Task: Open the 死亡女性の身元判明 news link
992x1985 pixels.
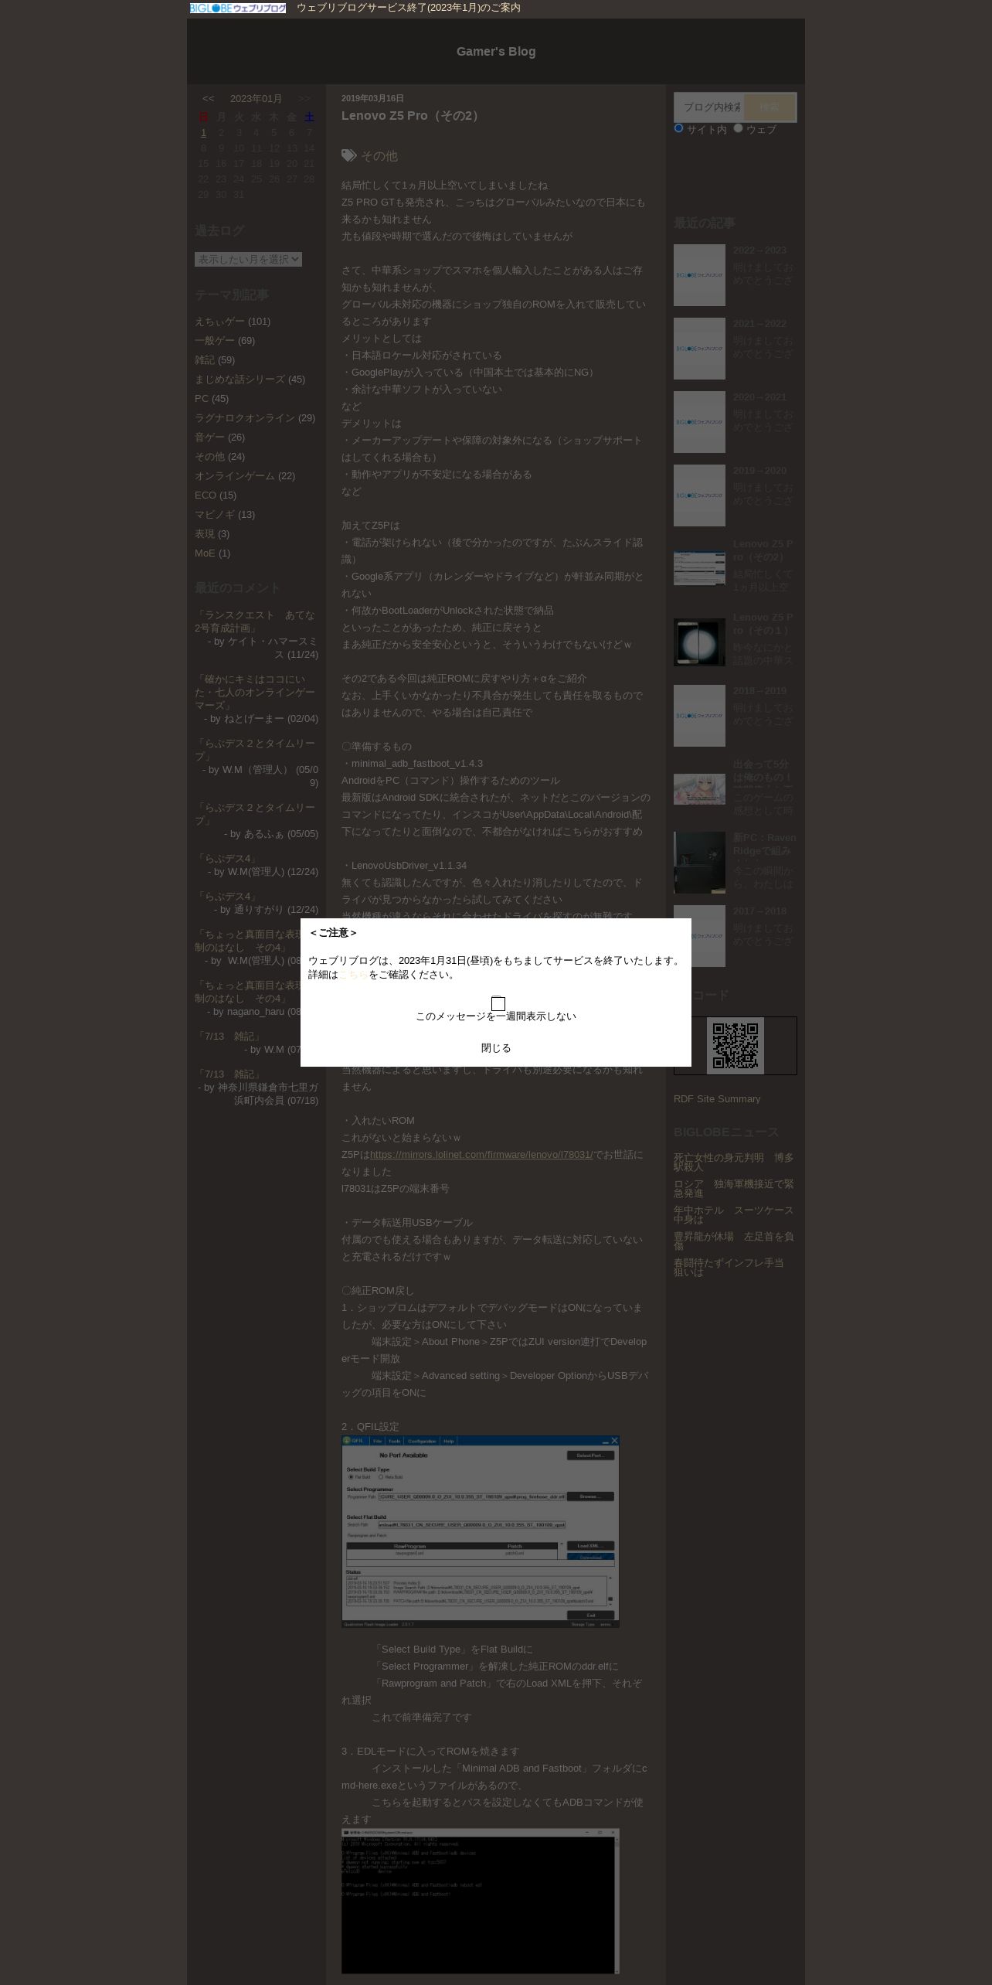Action: pyautogui.click(x=733, y=1163)
